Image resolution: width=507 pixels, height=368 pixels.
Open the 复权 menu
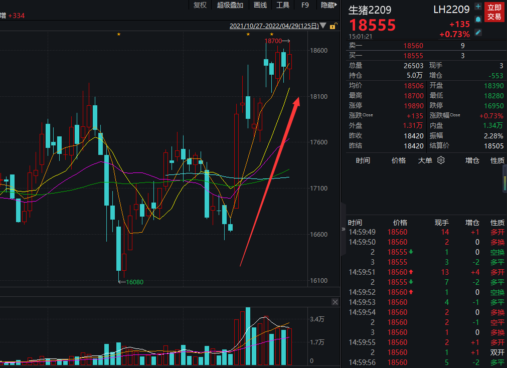point(200,5)
